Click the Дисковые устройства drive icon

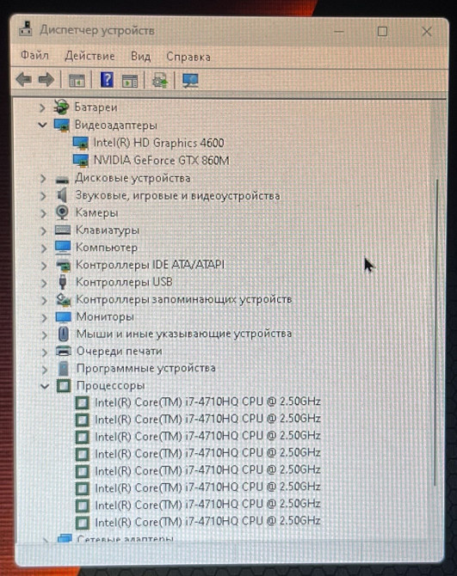click(62, 180)
